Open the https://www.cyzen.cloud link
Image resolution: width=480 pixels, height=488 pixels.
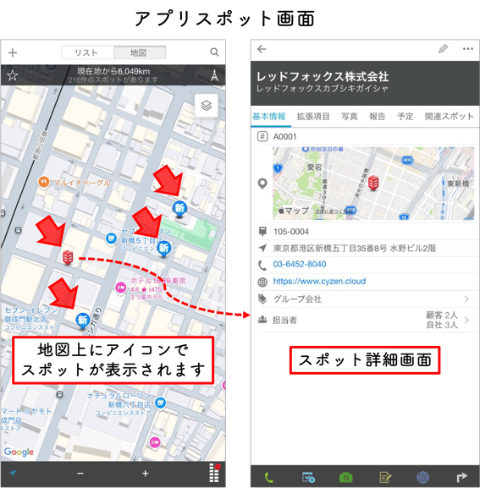(319, 282)
